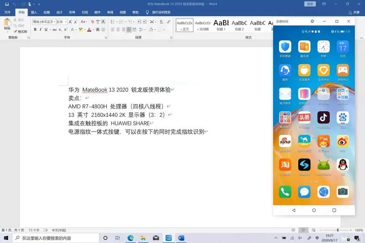Switch to the 视图 view tab
This screenshot has height=243, width=365.
(x=123, y=12)
